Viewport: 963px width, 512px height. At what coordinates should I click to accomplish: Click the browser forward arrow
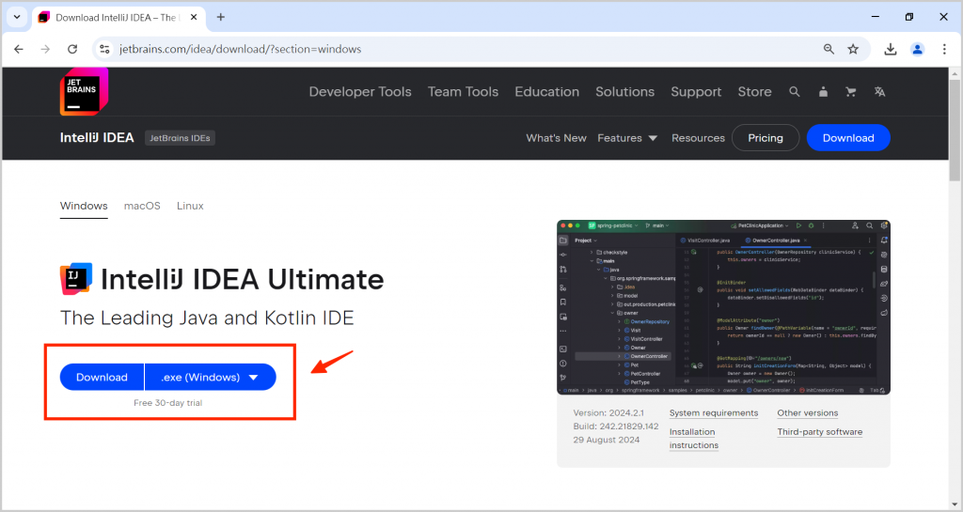[45, 49]
